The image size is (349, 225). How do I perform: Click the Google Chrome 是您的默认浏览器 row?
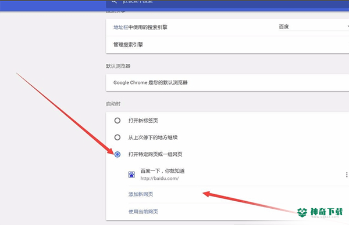227,82
